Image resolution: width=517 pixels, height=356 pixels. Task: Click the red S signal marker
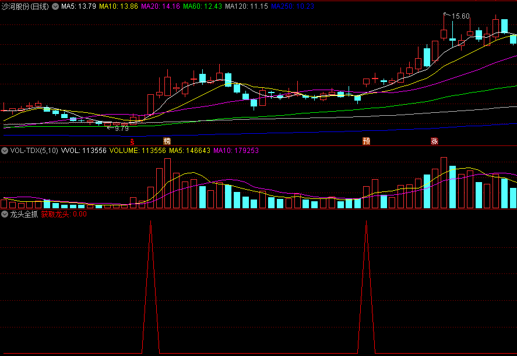tap(132, 142)
